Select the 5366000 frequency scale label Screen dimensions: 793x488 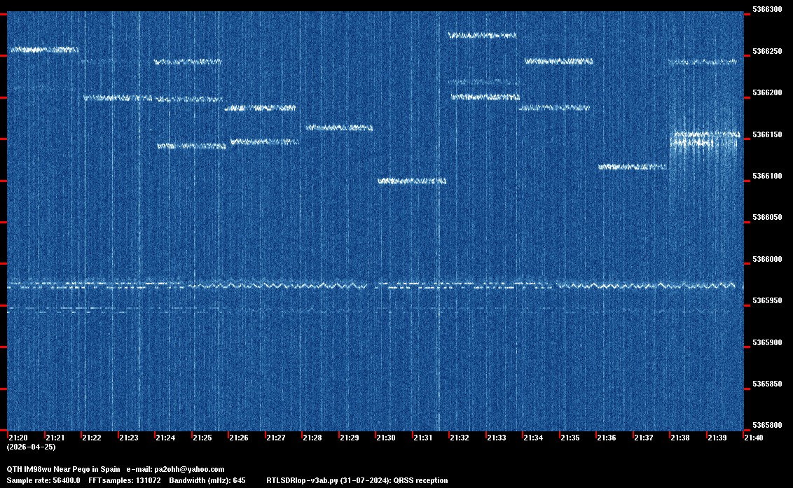click(x=766, y=260)
